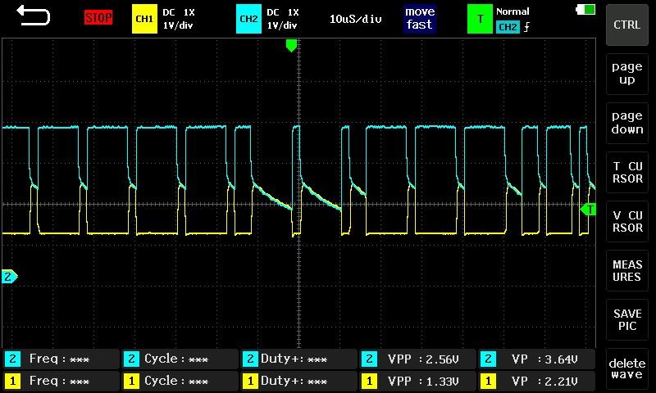This screenshot has height=393, width=656.
Task: Click the page down button
Action: coord(626,123)
